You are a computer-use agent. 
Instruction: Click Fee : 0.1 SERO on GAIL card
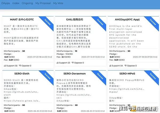point(63,57)
